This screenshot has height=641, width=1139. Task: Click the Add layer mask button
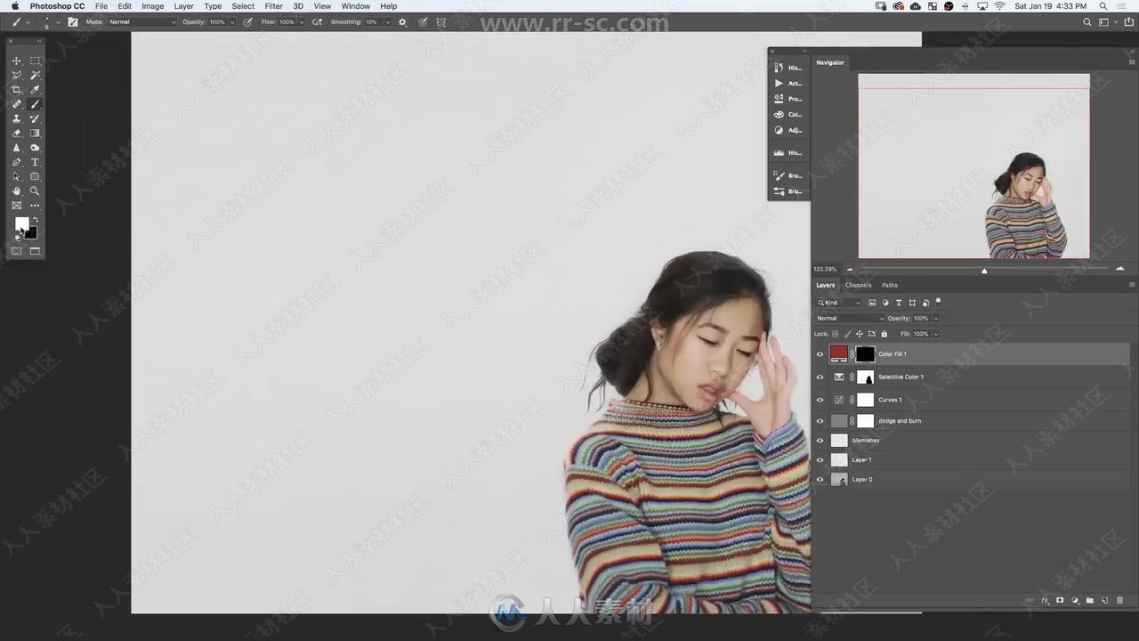1060,600
